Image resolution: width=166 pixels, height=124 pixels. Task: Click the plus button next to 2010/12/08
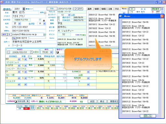[77, 9]
